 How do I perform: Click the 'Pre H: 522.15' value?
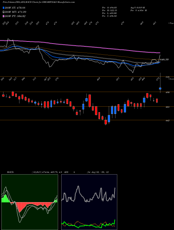tap(109, 10)
